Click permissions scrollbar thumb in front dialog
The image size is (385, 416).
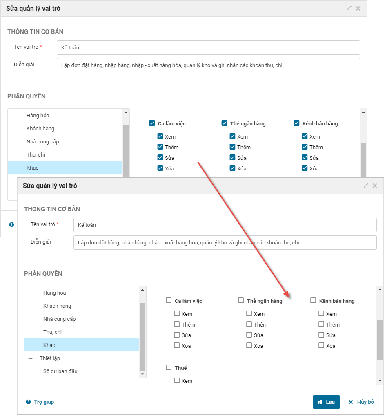pyautogui.click(x=380, y=340)
